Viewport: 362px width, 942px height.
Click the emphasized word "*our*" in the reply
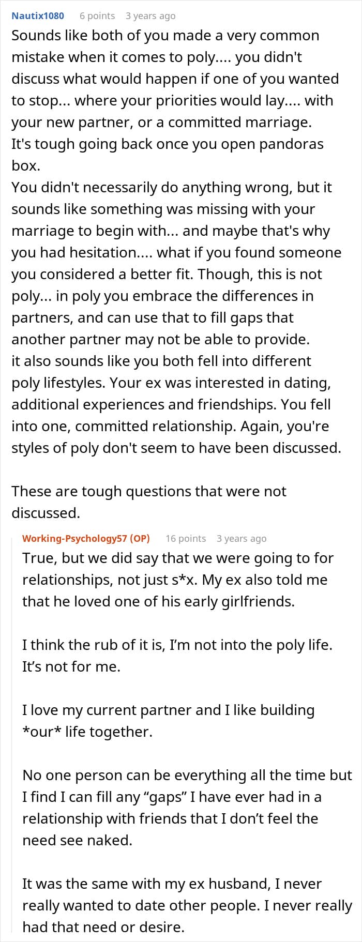[x=41, y=732]
